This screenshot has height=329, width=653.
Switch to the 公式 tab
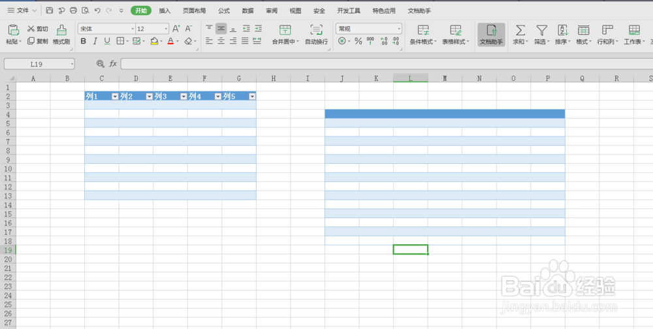click(x=224, y=11)
